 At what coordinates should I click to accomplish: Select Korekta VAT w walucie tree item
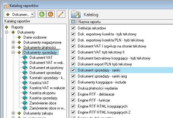(47, 88)
